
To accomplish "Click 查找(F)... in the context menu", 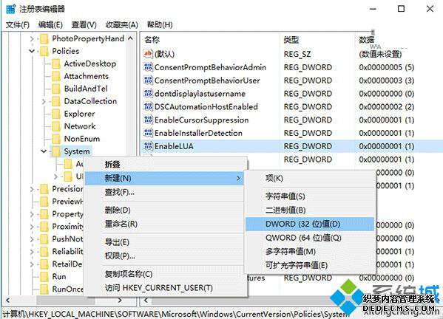I will pos(164,192).
